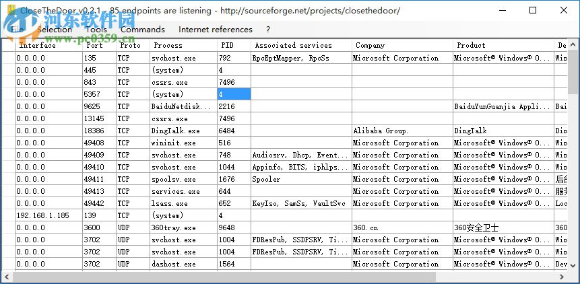Sort by the Company column header
The width and height of the screenshot is (580, 284).
click(x=402, y=45)
